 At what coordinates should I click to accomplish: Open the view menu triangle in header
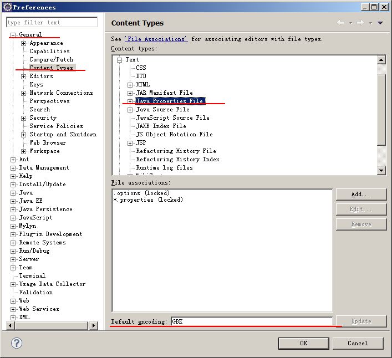click(380, 23)
